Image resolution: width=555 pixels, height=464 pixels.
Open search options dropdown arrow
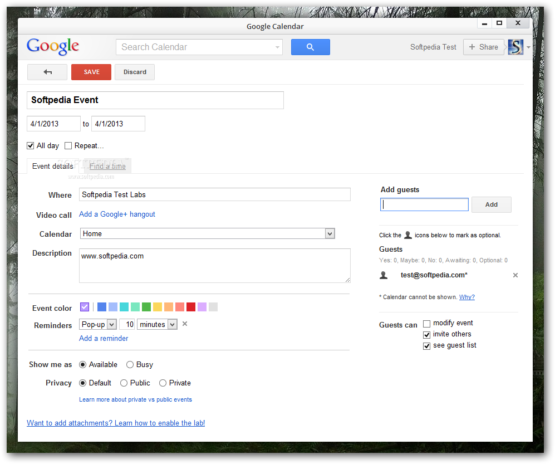277,47
